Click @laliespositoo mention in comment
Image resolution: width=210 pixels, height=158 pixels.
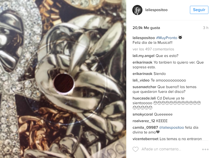point(171,127)
